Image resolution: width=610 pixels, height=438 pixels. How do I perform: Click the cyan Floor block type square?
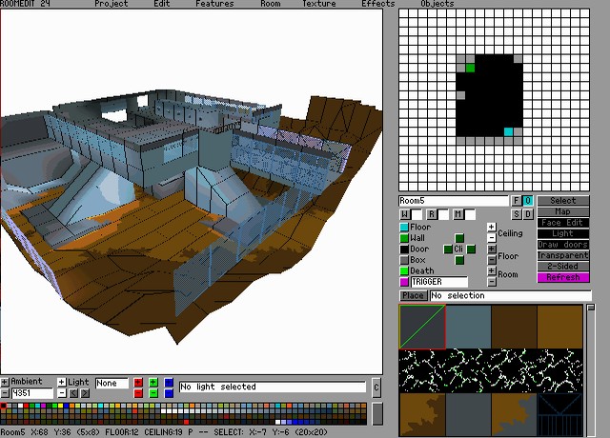click(404, 228)
